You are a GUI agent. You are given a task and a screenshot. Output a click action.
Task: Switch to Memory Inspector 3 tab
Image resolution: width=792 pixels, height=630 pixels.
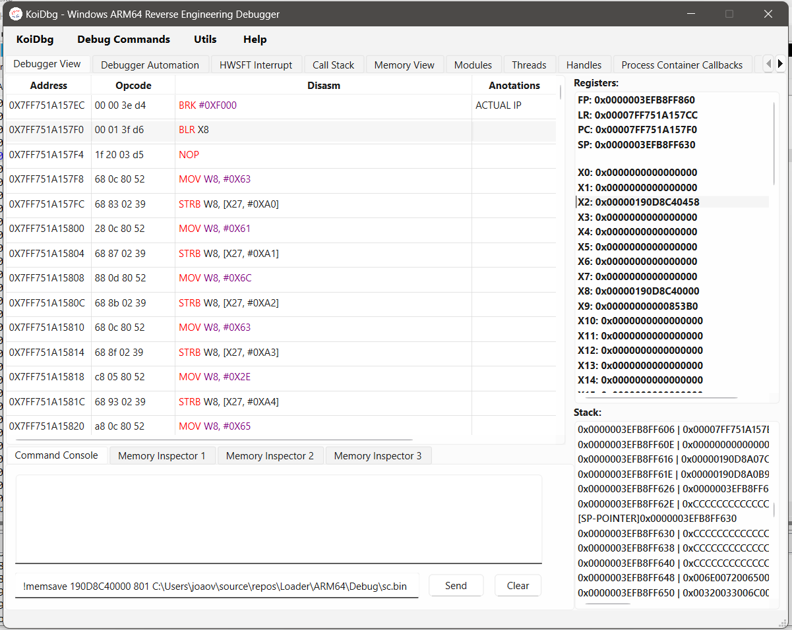378,456
